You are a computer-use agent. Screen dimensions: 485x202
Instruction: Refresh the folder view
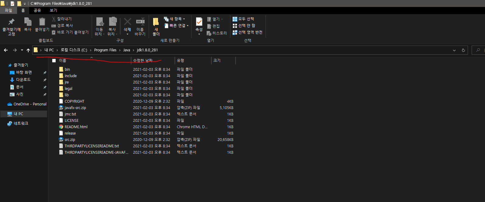point(463,50)
